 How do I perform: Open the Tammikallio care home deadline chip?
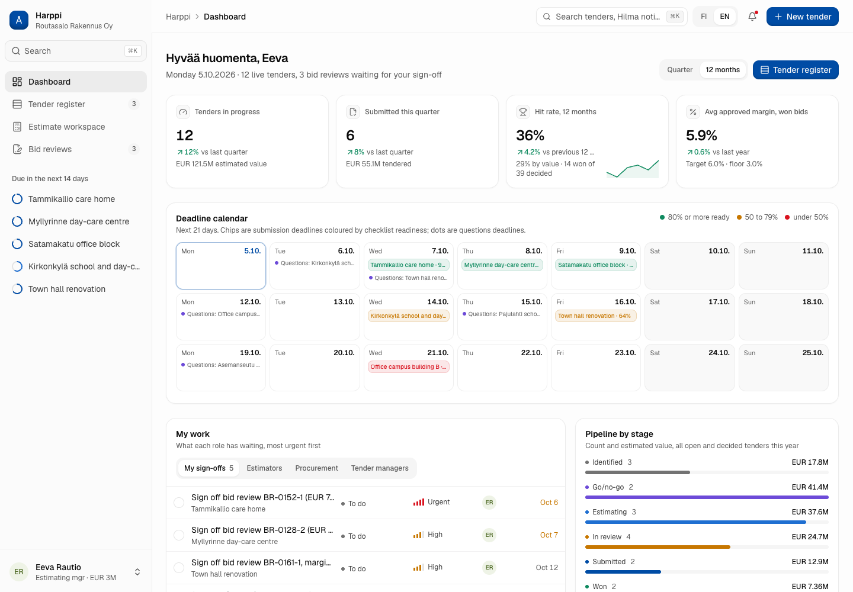point(409,265)
